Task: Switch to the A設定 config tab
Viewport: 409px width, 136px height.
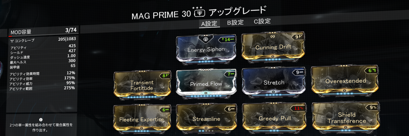Action: [209, 24]
